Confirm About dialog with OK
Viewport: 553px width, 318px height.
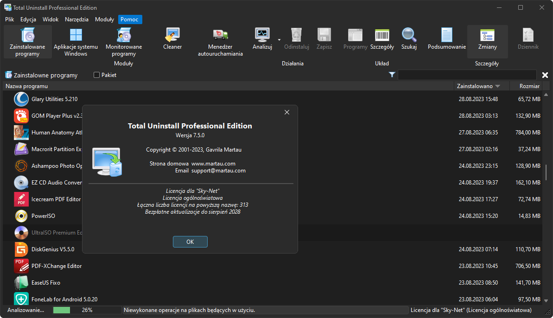[190, 242]
